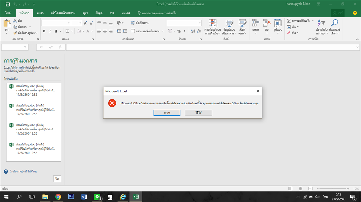Click Increase Font Size icon
The height and width of the screenshot is (202, 361).
click(85, 23)
